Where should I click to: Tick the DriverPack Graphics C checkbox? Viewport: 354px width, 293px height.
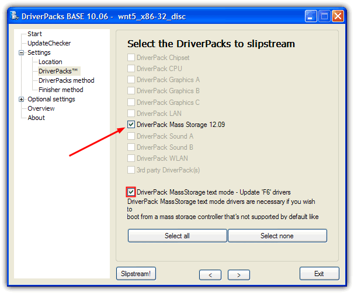pyautogui.click(x=131, y=103)
